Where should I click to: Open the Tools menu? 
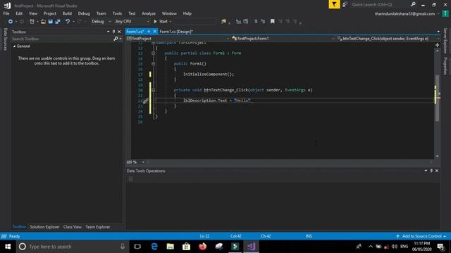pyautogui.click(x=117, y=13)
